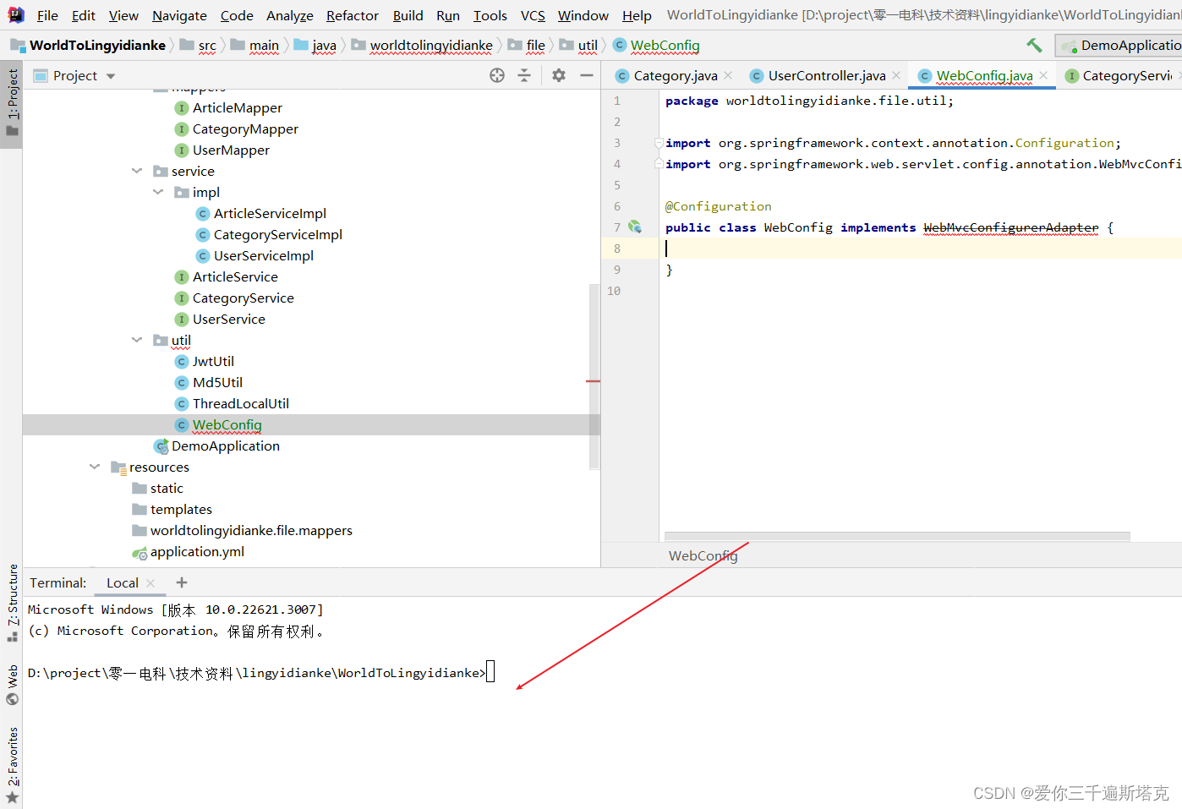Click the Select Opened File crosshair icon
Image resolution: width=1182 pixels, height=809 pixels.
496,75
